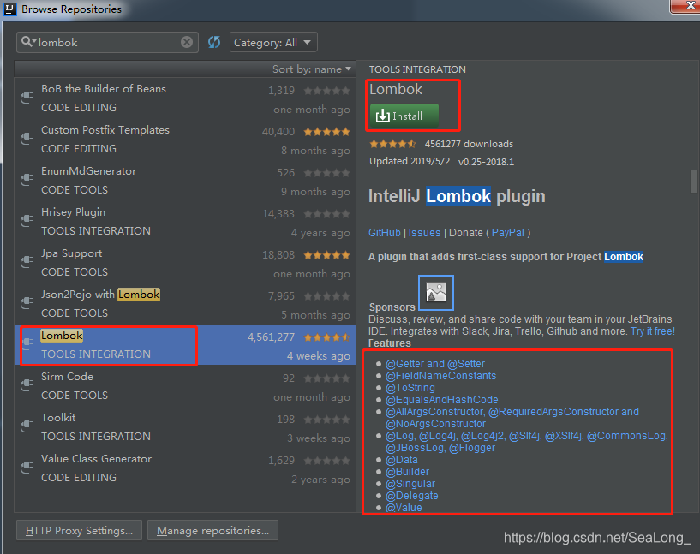The image size is (700, 554).
Task: Open the Sort by: name dropdown
Action: coord(312,69)
